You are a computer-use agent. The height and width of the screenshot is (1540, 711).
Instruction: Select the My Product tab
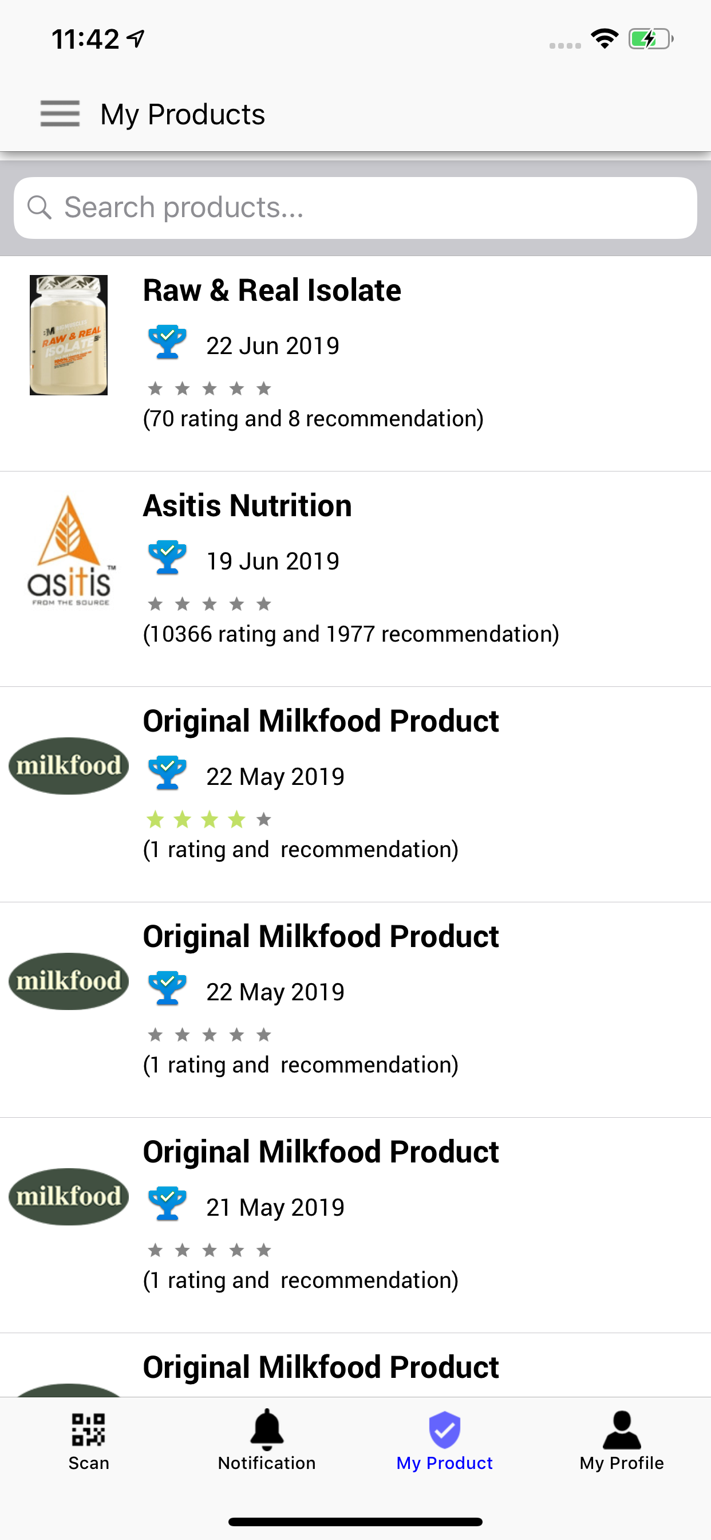[x=445, y=1441]
